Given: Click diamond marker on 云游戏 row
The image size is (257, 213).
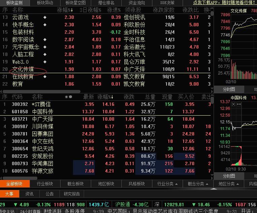Looking at the screenshot, I should click(45, 17).
